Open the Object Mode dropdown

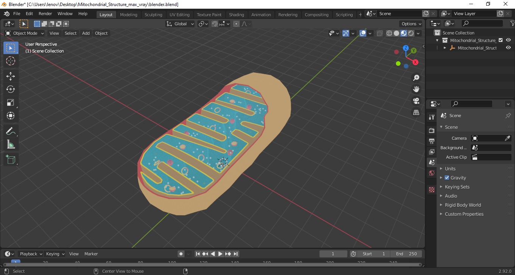click(25, 33)
